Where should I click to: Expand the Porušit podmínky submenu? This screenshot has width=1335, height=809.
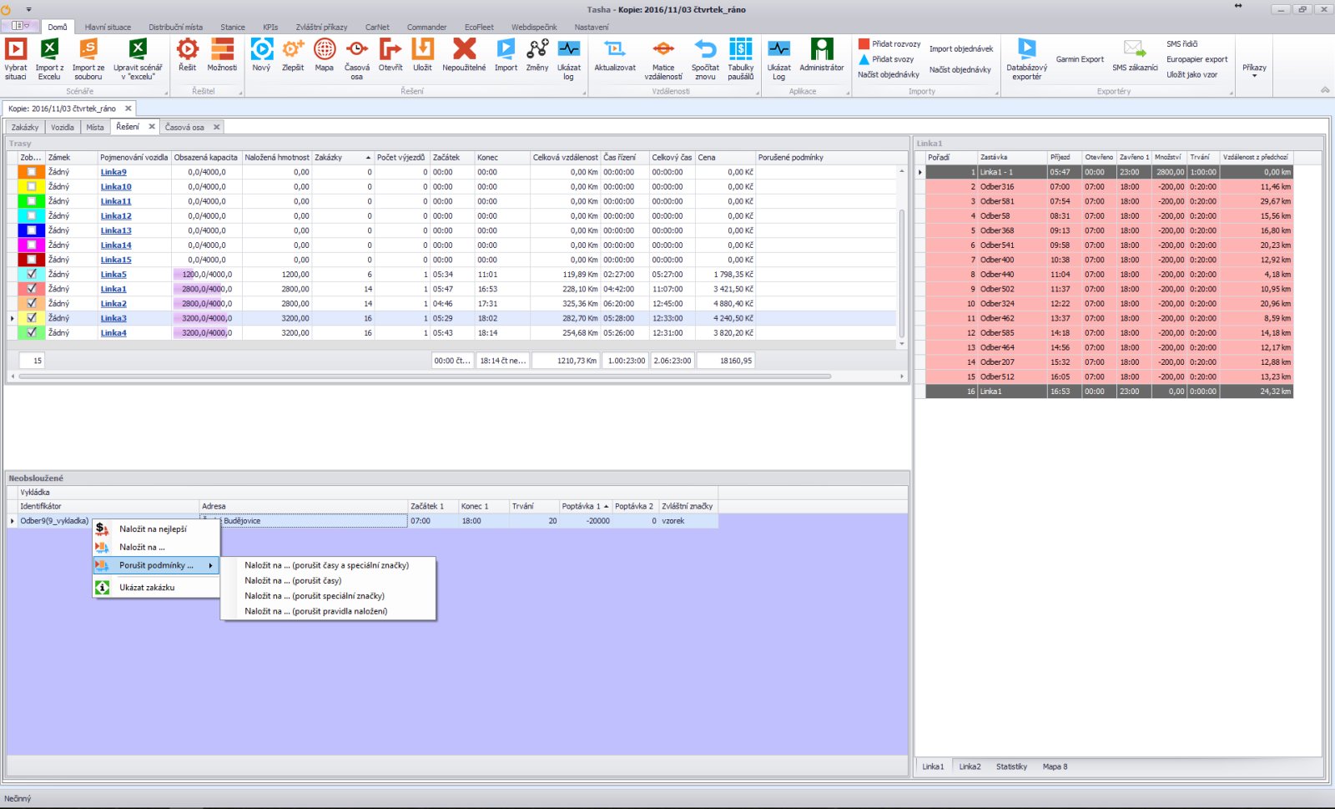click(157, 565)
